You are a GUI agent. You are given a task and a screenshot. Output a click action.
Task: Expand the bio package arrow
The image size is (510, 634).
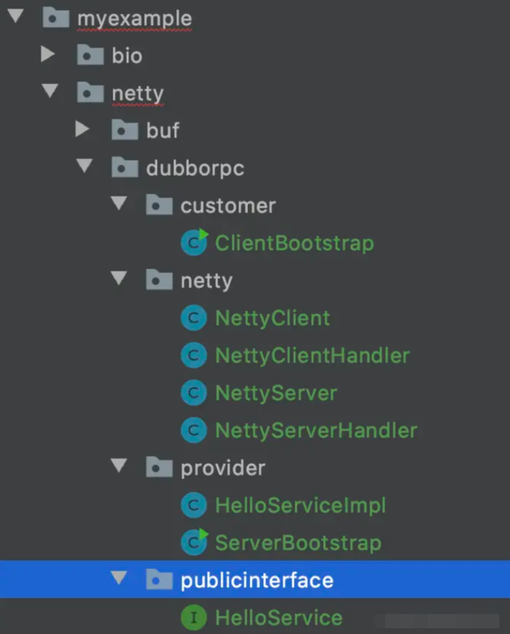click(48, 53)
